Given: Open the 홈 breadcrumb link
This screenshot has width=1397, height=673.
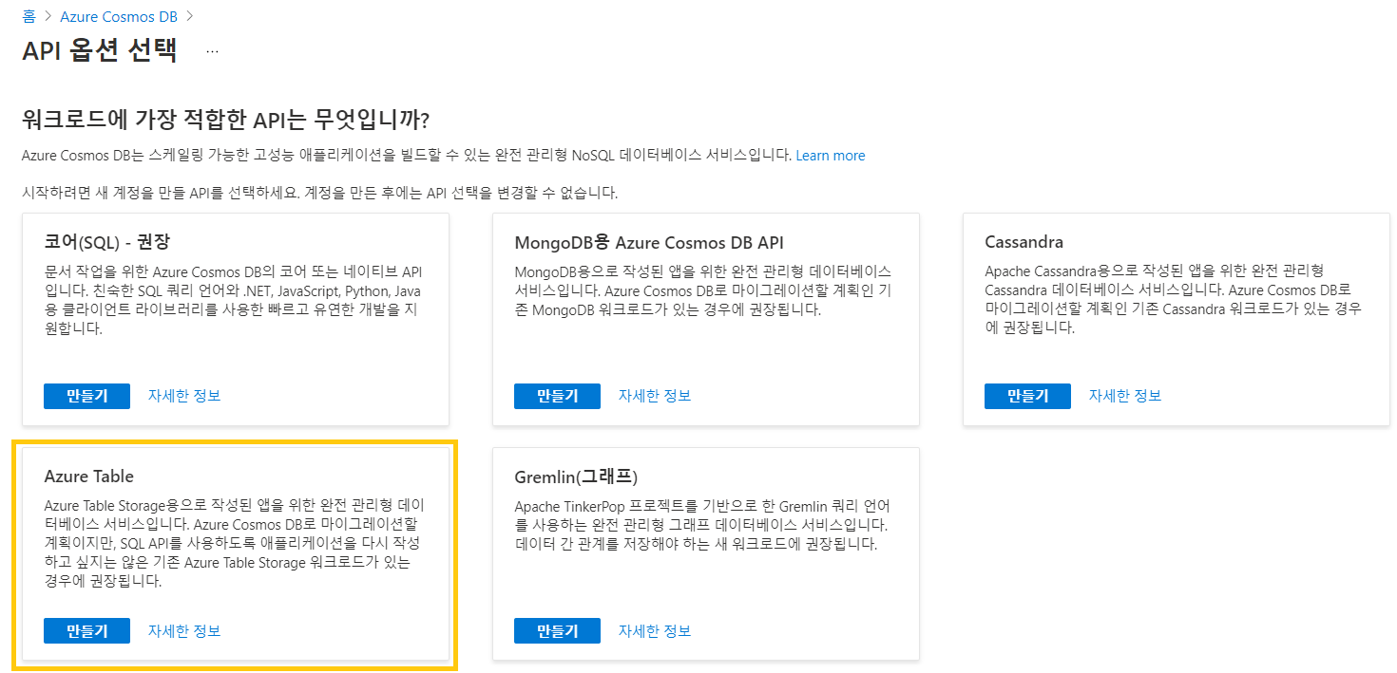Looking at the screenshot, I should (x=29, y=17).
